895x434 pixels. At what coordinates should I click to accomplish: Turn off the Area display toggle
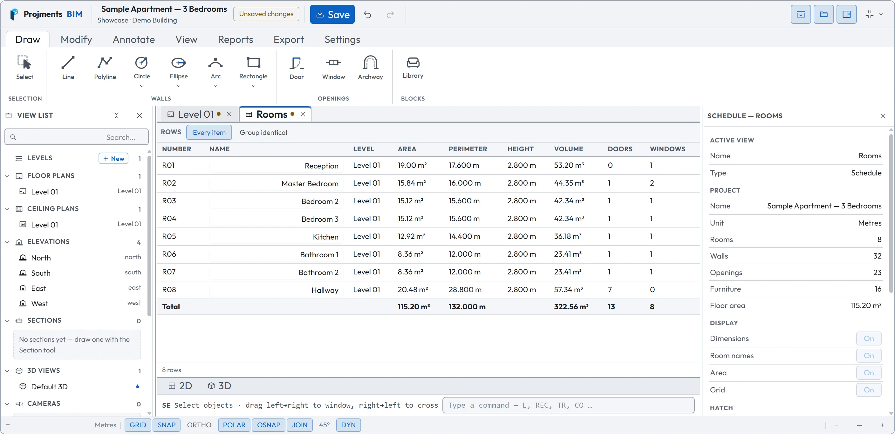[869, 372]
